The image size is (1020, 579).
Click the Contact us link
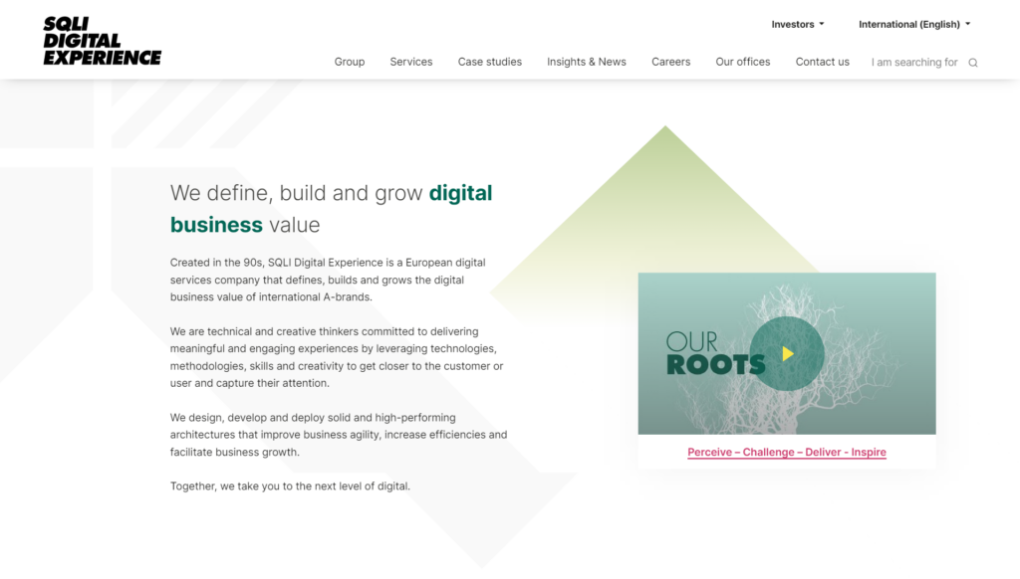pos(822,62)
